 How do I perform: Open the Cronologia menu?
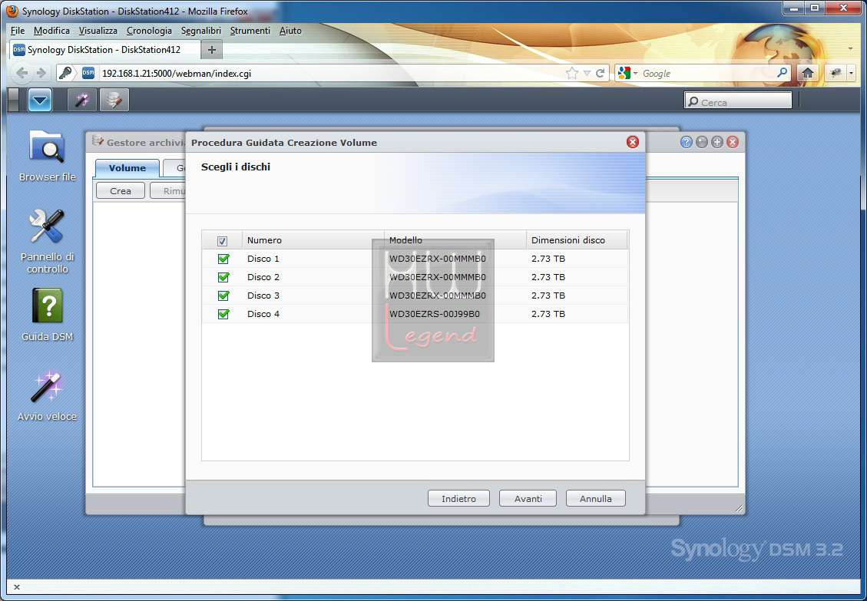pos(149,31)
